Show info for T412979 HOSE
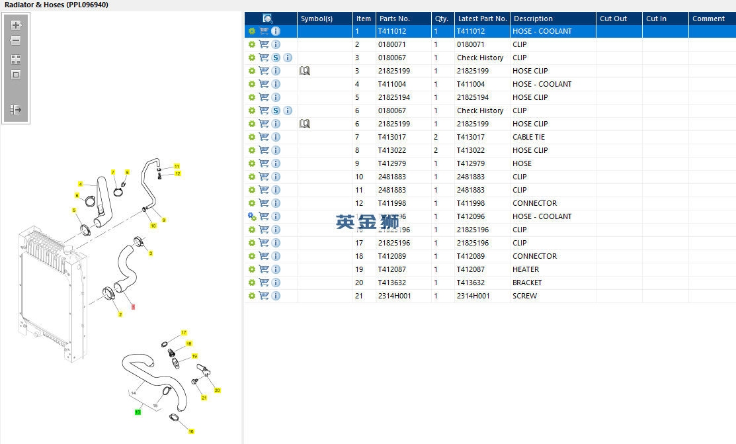736x444 pixels. pyautogui.click(x=276, y=163)
